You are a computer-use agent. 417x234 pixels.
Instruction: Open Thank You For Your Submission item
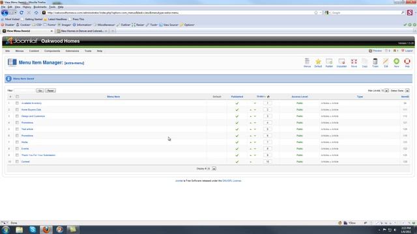[x=38, y=155]
